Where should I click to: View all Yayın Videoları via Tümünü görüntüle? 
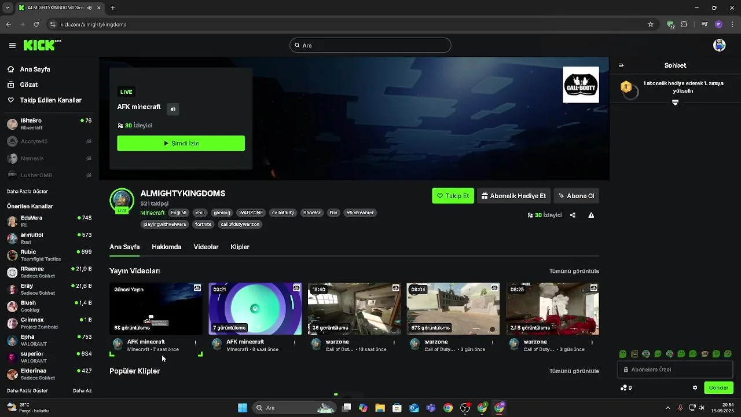tap(574, 271)
